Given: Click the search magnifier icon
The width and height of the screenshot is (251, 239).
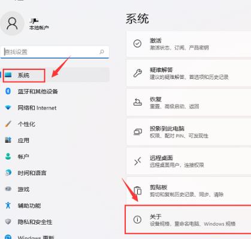Looking at the screenshot, I should (102, 52).
